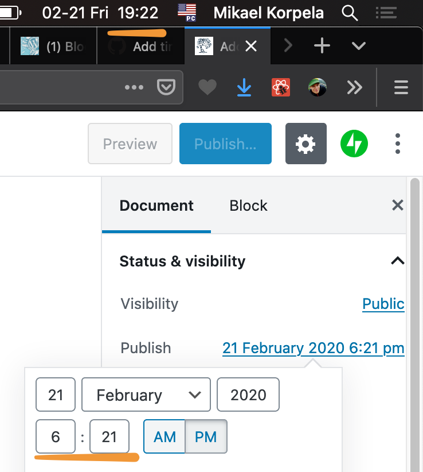Click the double-chevron toolbar overflow icon

pos(354,87)
